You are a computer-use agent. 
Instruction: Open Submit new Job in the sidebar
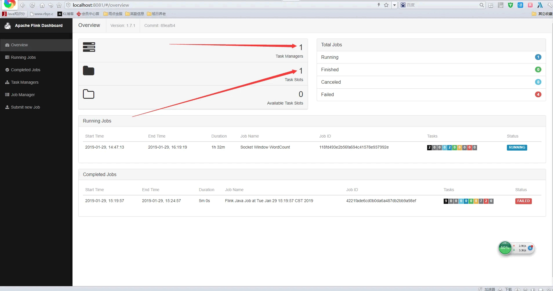click(36, 107)
